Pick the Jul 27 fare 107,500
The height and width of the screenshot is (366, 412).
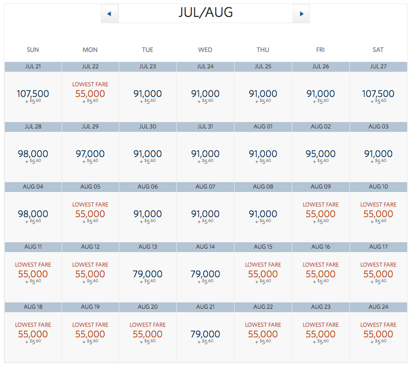click(x=378, y=94)
